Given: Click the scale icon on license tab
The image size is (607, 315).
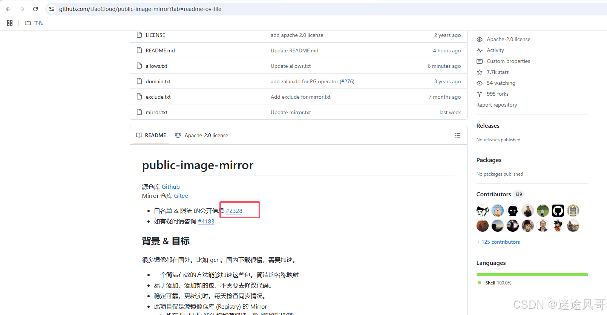Looking at the screenshot, I should (178, 135).
